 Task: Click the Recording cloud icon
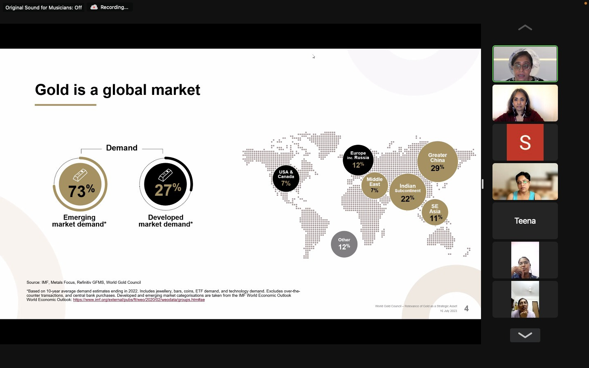coord(94,7)
